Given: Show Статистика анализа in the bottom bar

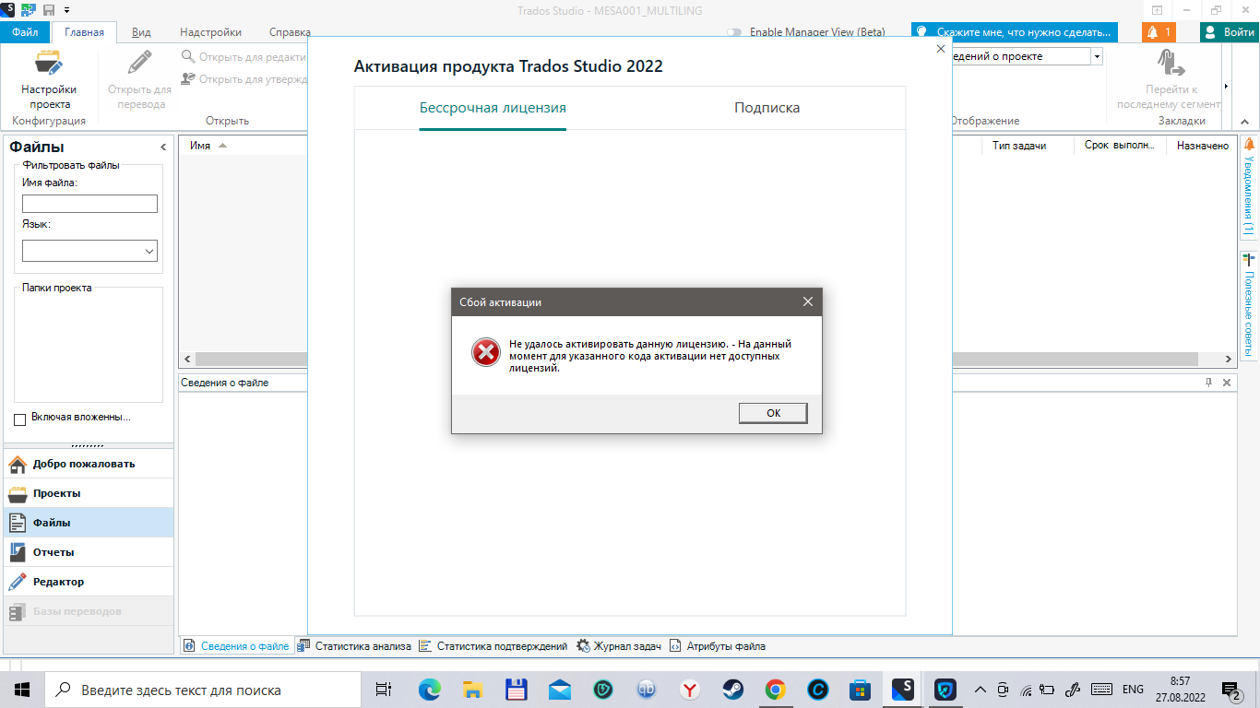Looking at the screenshot, I should click(358, 645).
